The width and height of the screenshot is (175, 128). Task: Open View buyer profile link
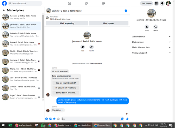pos(96,63)
